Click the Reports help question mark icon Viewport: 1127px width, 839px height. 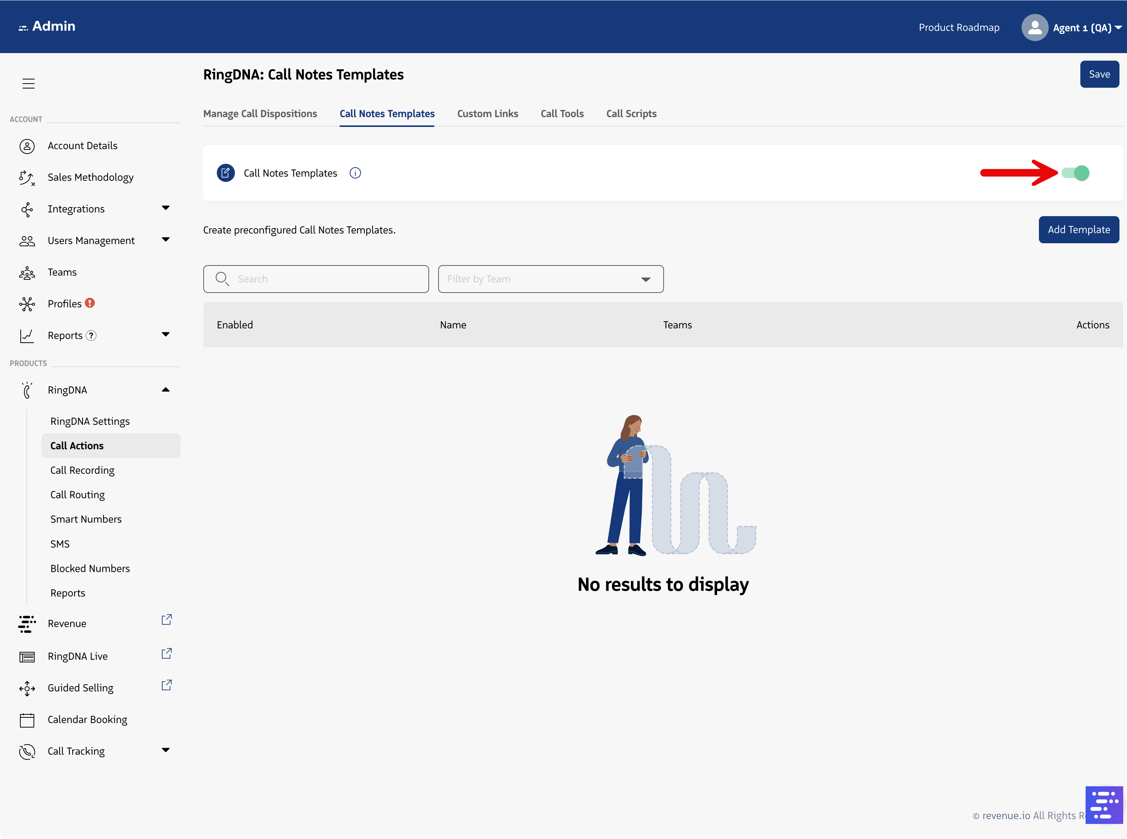coord(91,336)
